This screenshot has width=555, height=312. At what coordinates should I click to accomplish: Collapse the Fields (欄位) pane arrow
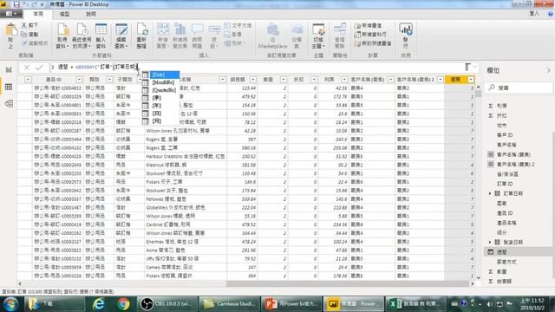tap(548, 70)
